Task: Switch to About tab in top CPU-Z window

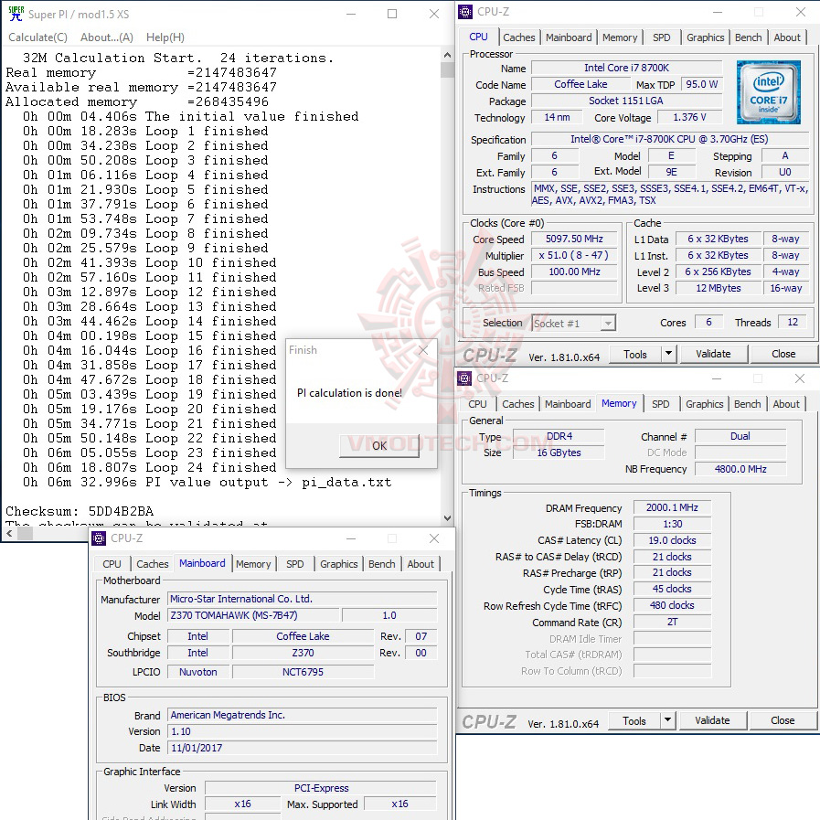Action: coord(787,37)
